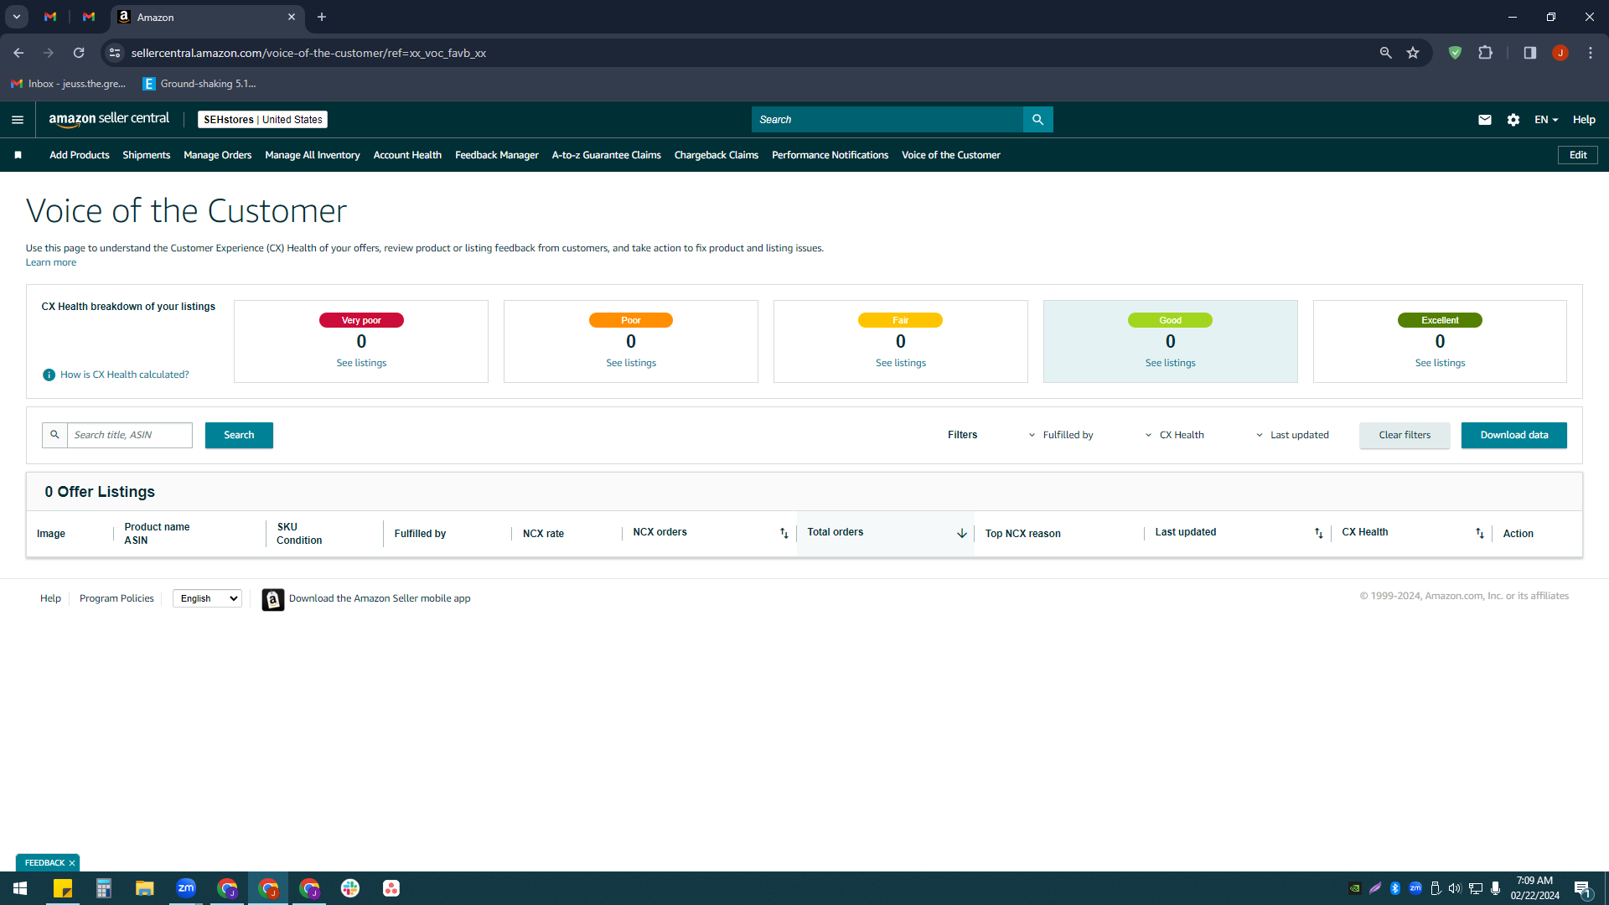Open the browser zoom magnifier icon
This screenshot has height=905, width=1609.
click(x=1386, y=53)
